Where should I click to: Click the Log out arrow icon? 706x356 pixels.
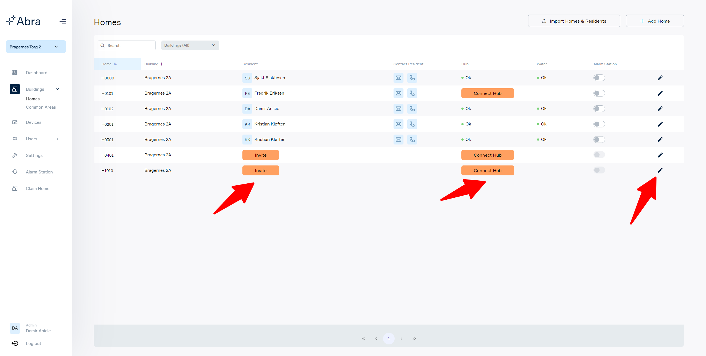[x=15, y=343]
